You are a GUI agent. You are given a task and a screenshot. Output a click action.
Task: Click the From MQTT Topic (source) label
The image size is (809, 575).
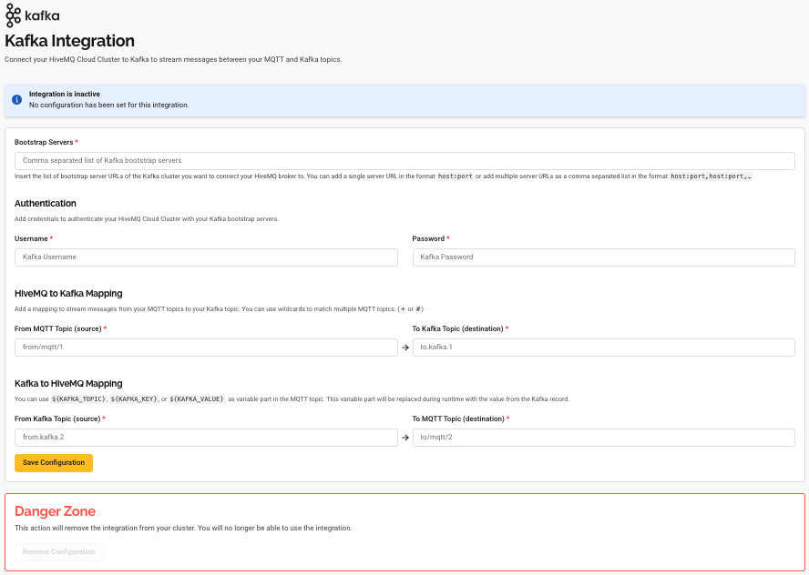[x=57, y=328]
